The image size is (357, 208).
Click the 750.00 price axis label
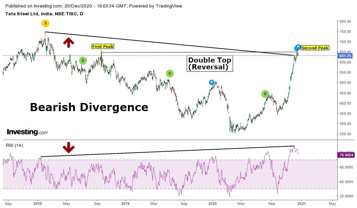345,32
